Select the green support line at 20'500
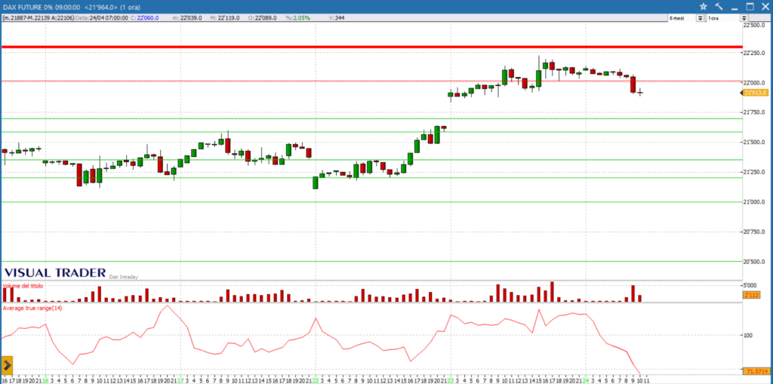 pyautogui.click(x=372, y=262)
